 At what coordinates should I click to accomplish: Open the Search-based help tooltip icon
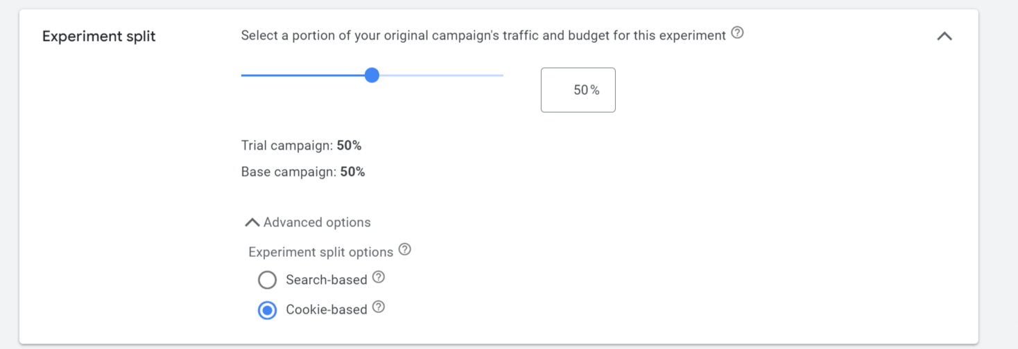pos(379,278)
